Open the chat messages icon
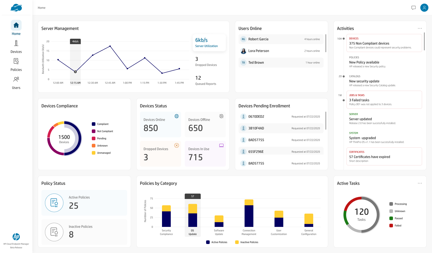 (413, 8)
